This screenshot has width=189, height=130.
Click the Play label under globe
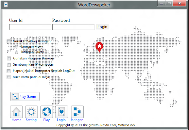47,120
